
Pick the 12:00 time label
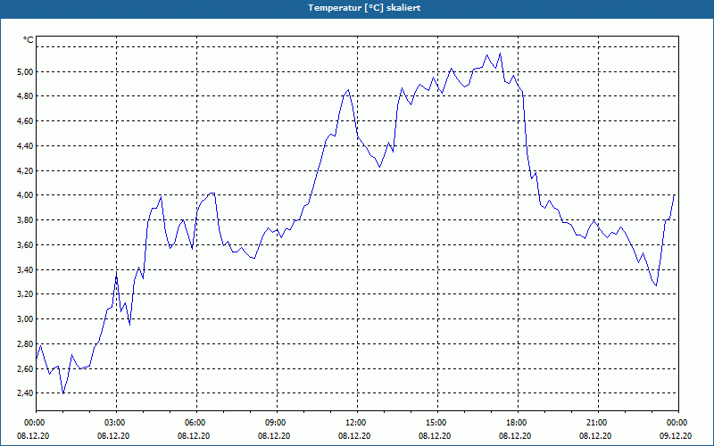click(x=357, y=423)
